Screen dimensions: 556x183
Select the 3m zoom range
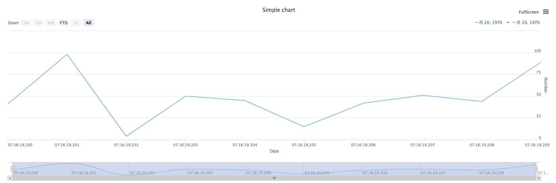pos(39,23)
